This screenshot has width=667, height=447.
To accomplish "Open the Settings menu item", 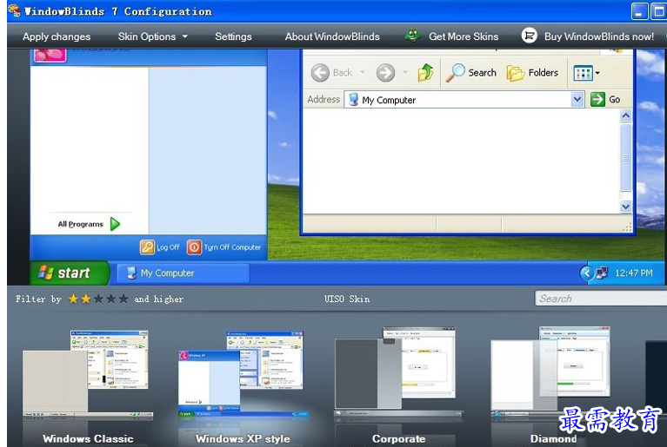I will 233,36.
